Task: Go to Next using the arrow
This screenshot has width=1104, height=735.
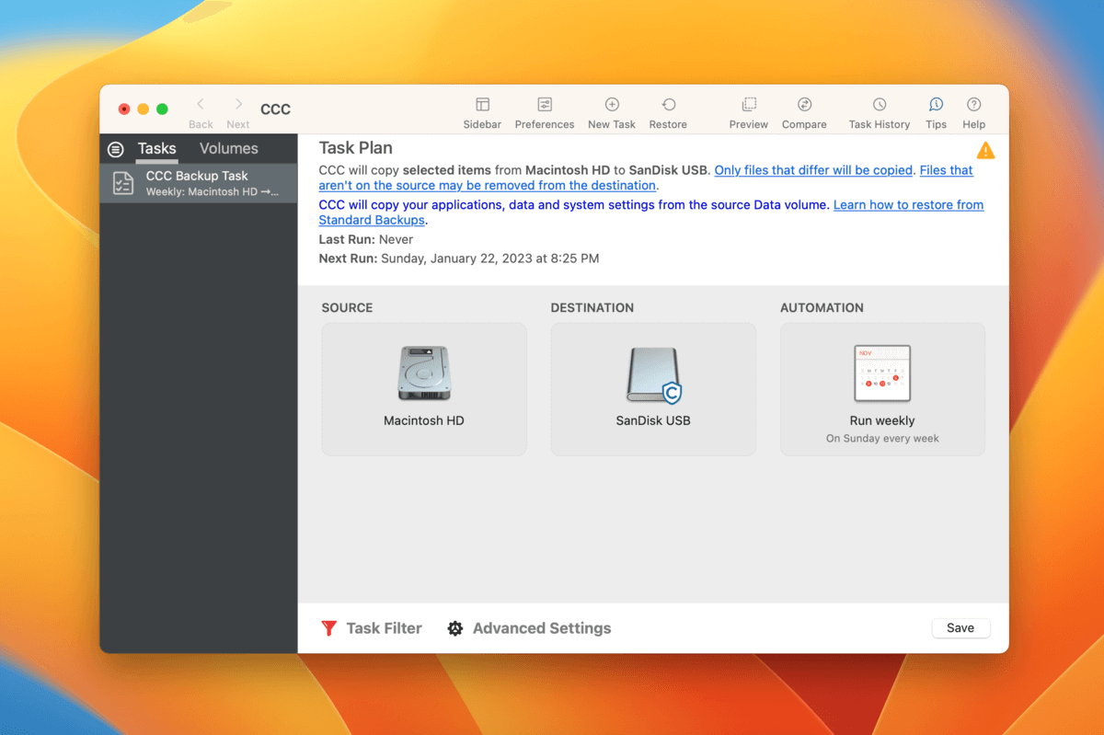Action: click(x=238, y=105)
